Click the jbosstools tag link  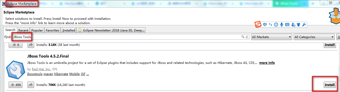[35, 74]
